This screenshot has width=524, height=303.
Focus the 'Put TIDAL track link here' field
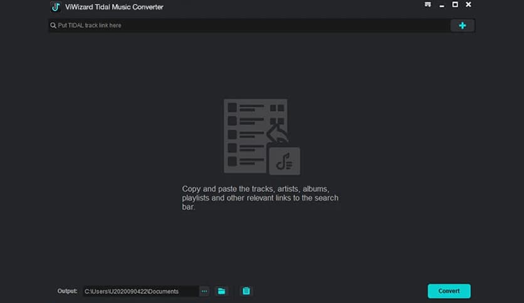pyautogui.click(x=249, y=26)
